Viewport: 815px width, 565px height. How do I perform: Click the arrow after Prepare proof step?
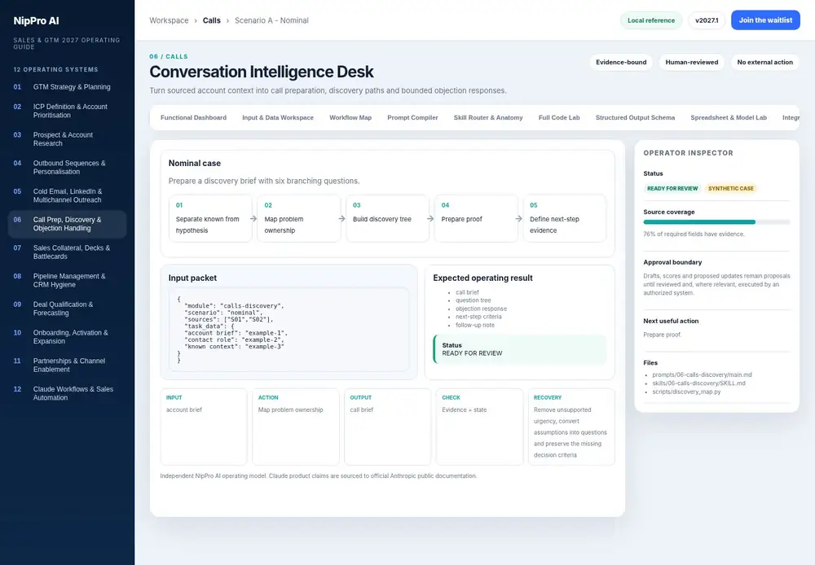pos(518,219)
